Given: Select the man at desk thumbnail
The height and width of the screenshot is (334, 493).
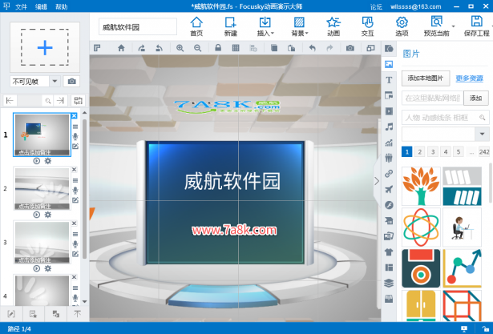Looking at the screenshot, I should pos(462,227).
